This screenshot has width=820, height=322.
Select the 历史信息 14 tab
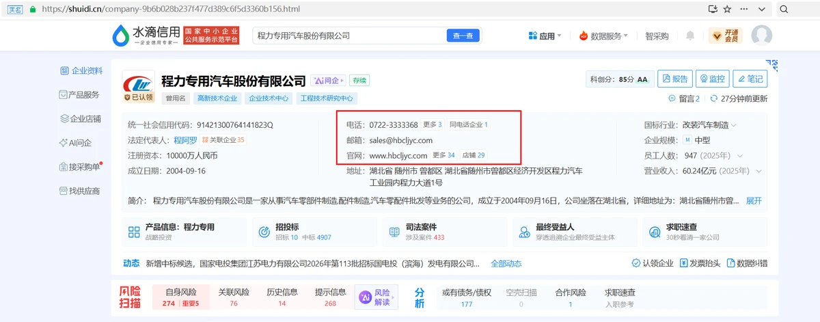[x=282, y=297]
